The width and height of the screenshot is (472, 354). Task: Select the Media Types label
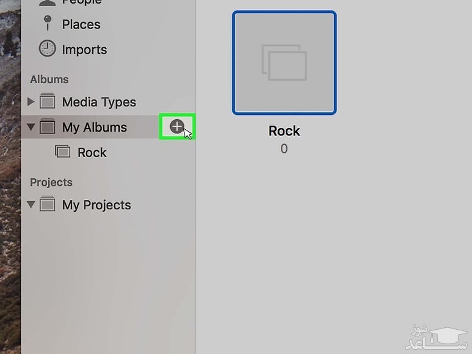99,102
